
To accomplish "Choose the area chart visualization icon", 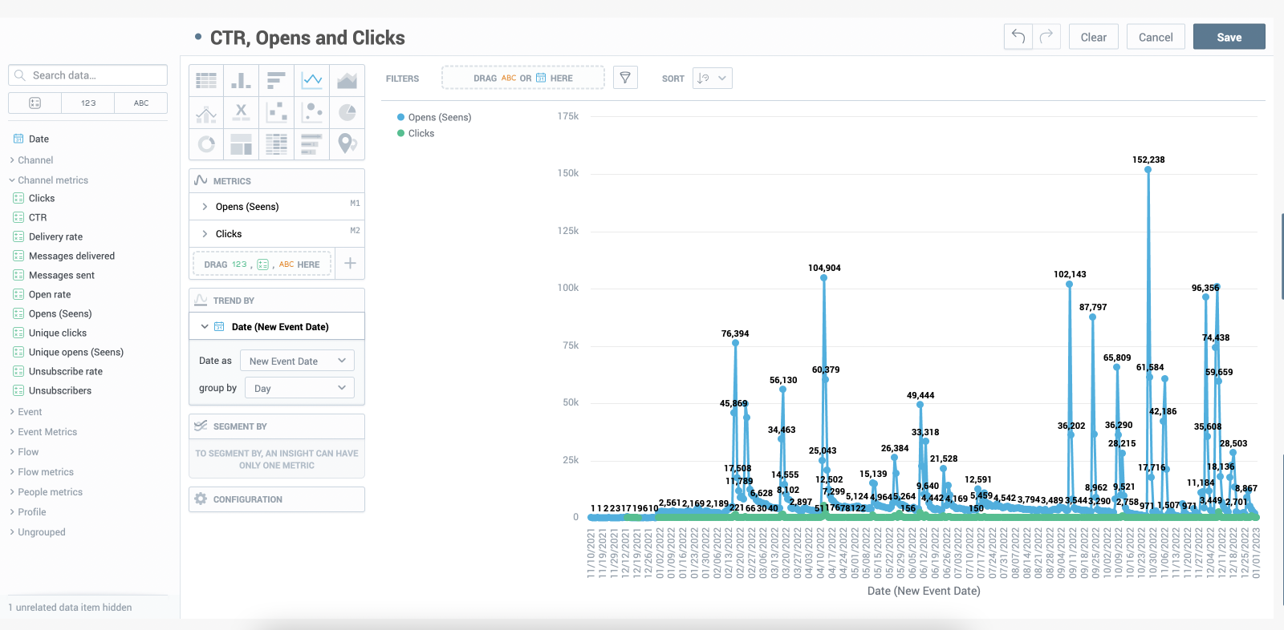I will click(x=347, y=80).
